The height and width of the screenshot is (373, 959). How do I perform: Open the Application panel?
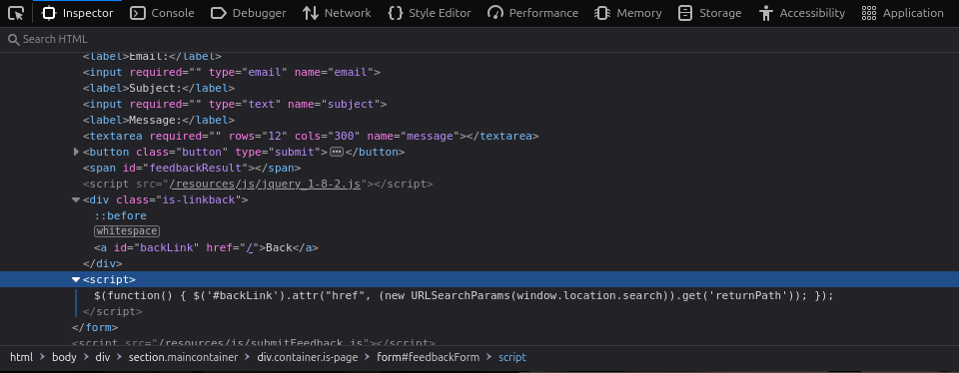coord(902,13)
